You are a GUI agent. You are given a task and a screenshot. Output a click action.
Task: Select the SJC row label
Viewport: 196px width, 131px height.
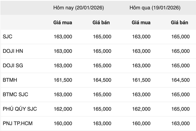click(8, 37)
